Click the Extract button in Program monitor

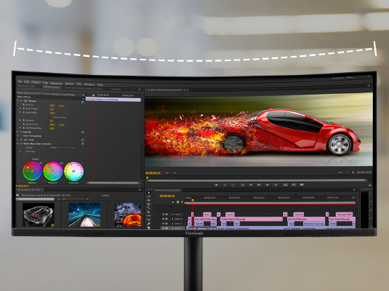(294, 184)
